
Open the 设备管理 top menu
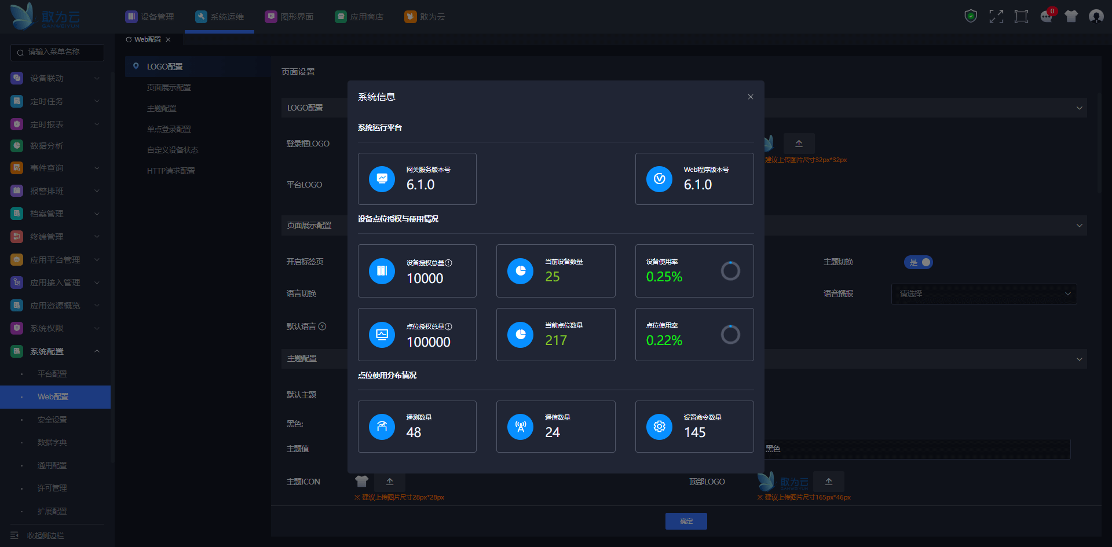149,17
